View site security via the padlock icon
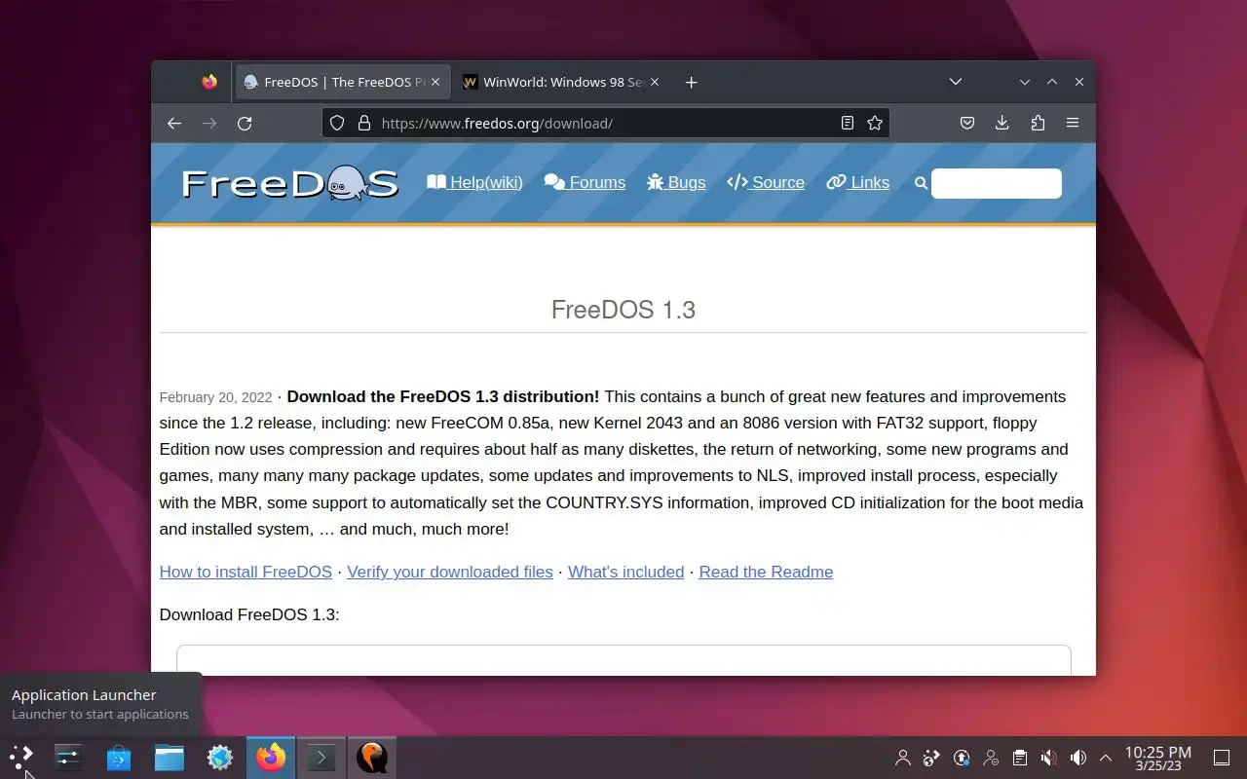Image resolution: width=1247 pixels, height=779 pixels. tap(364, 123)
